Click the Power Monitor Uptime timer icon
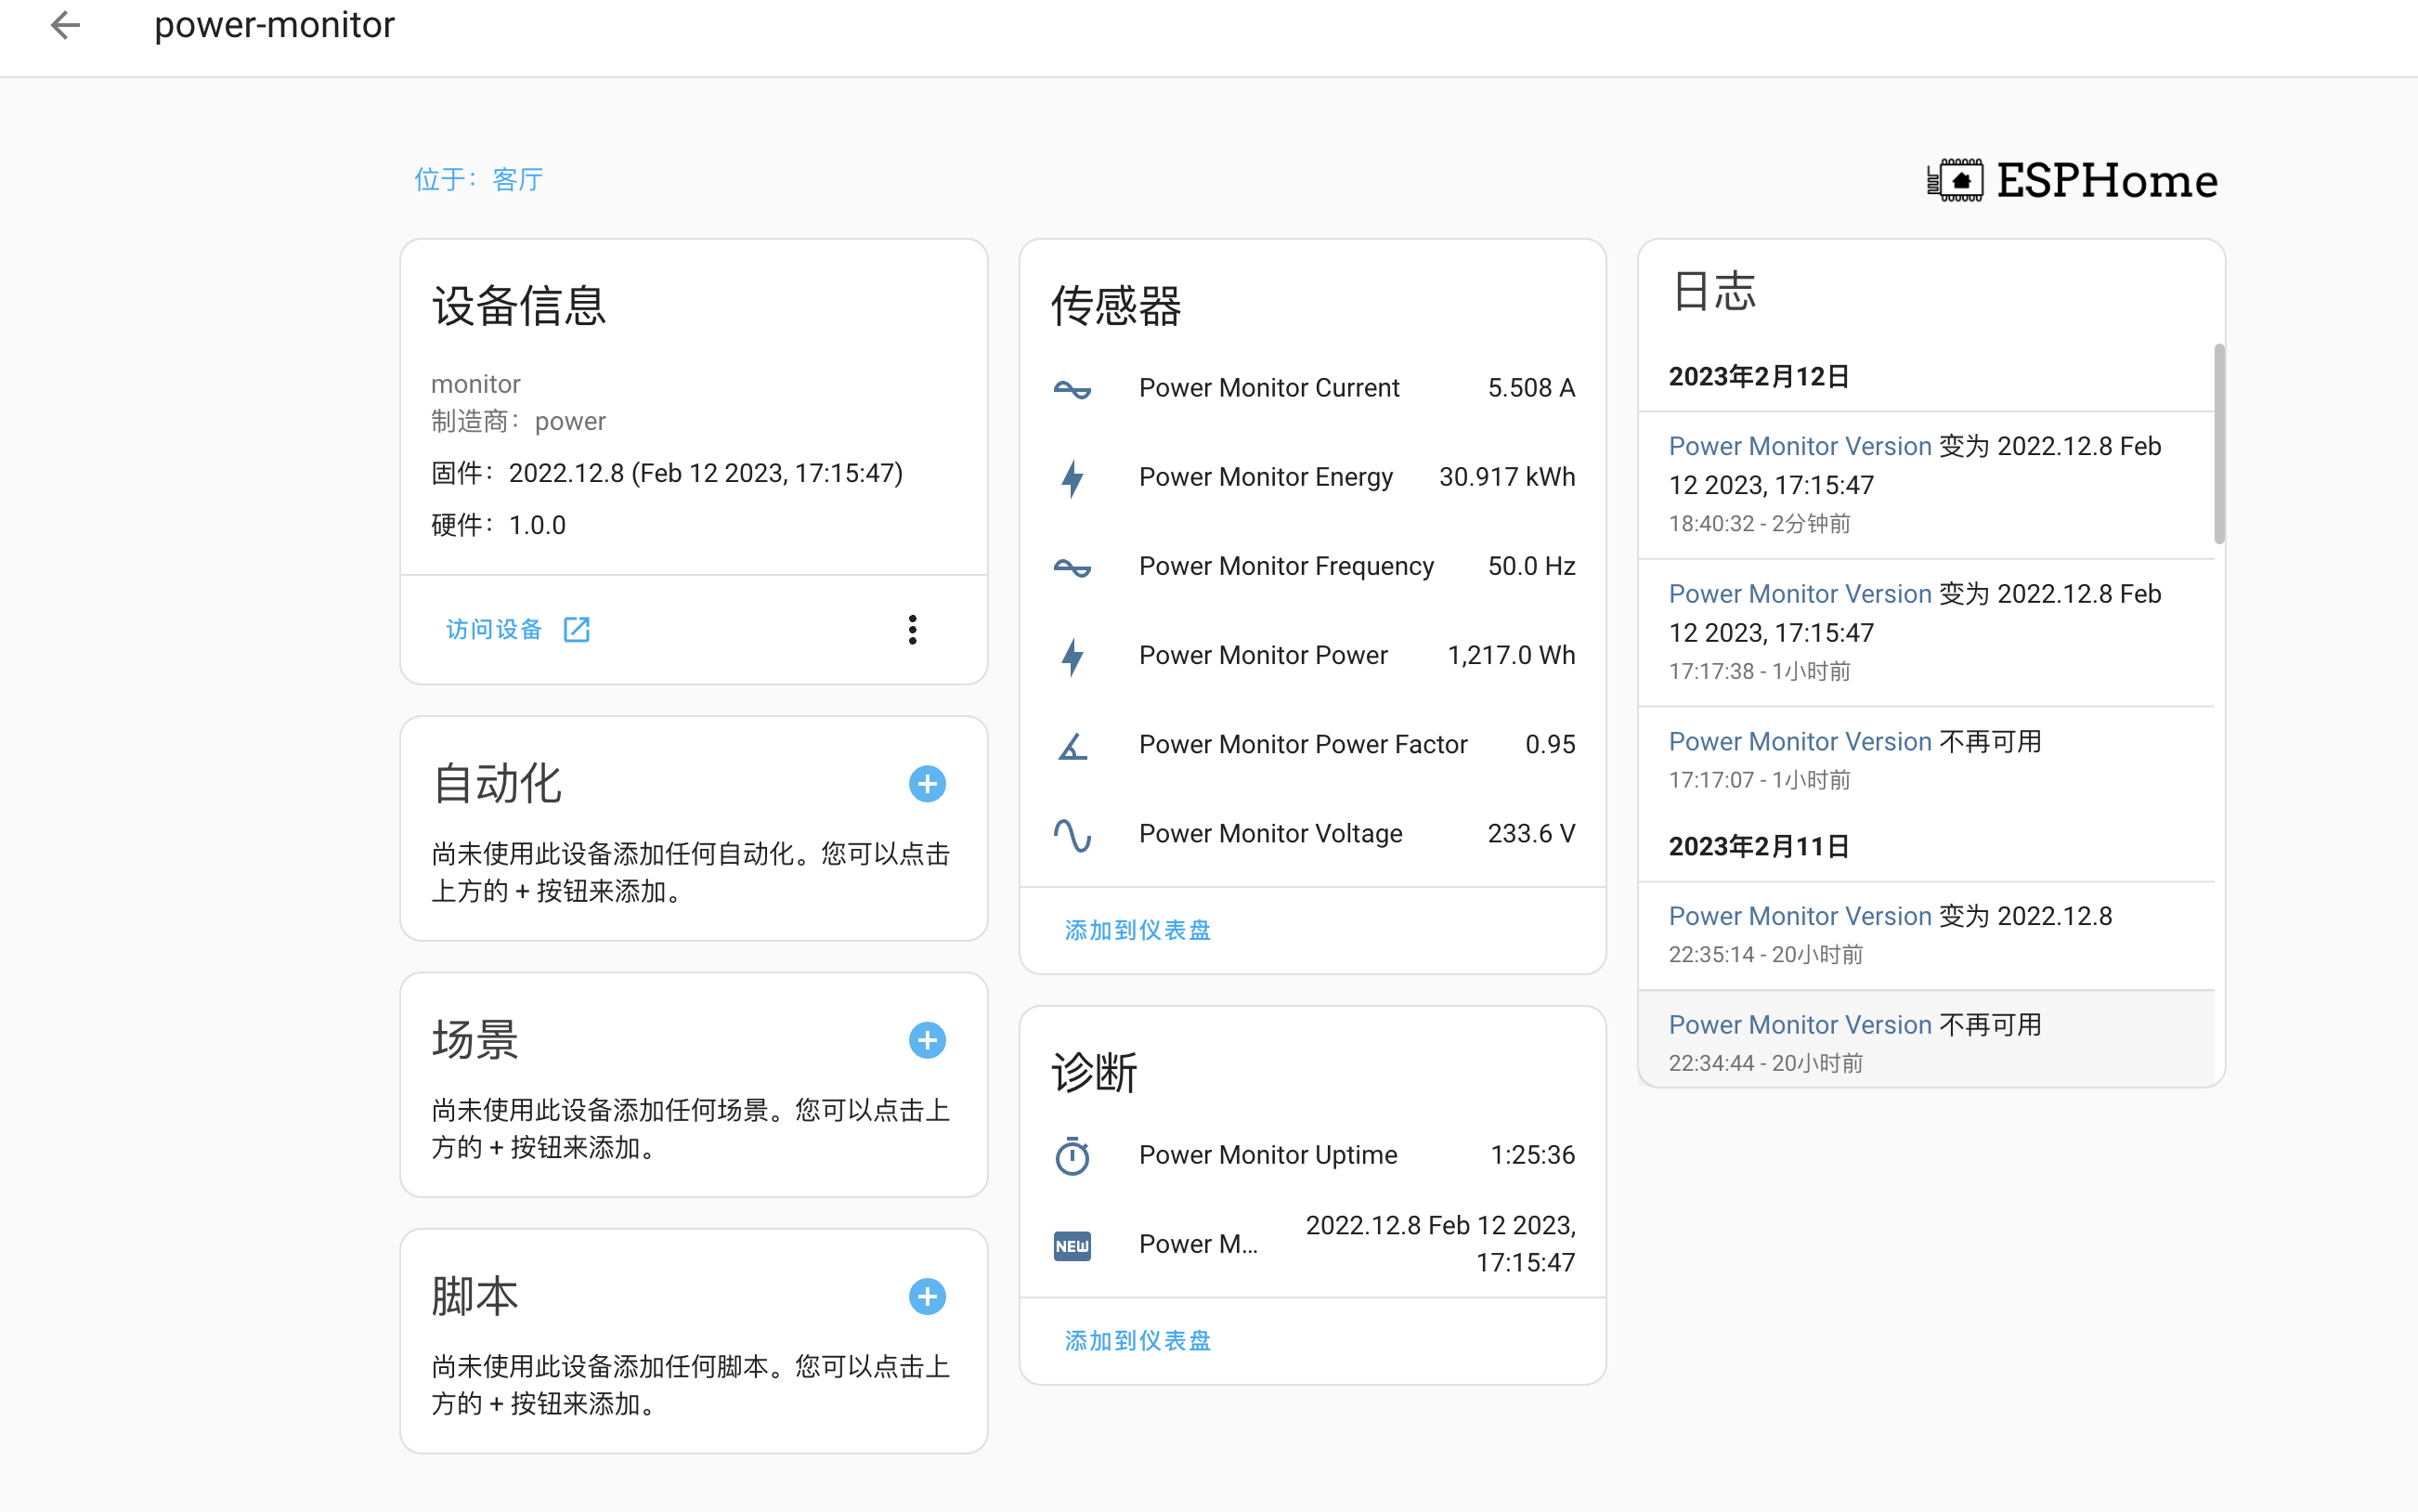The image size is (2418, 1512). [1072, 1156]
